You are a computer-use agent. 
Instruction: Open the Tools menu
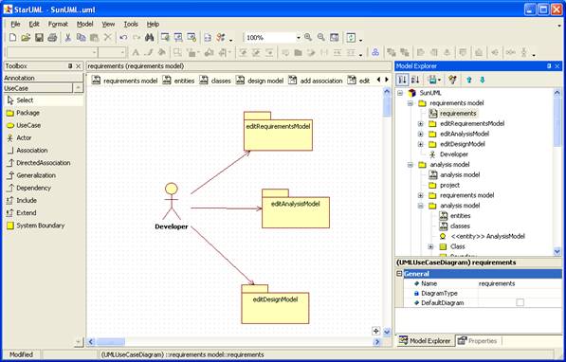tap(131, 25)
